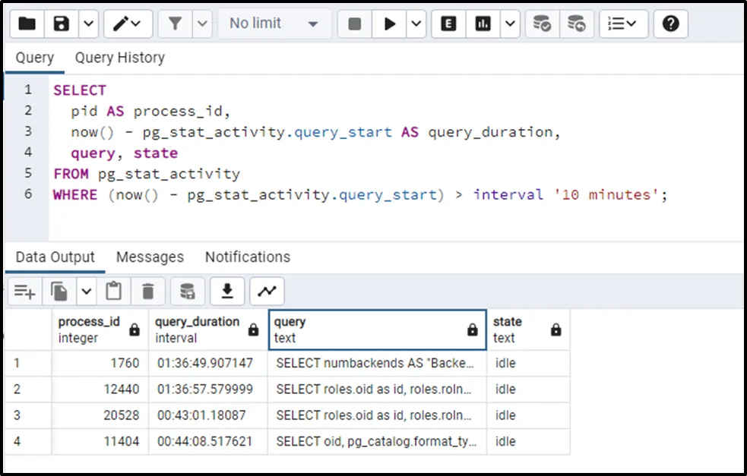The height and width of the screenshot is (476, 747).
Task: Click the Rollback transaction icon
Action: (x=577, y=24)
